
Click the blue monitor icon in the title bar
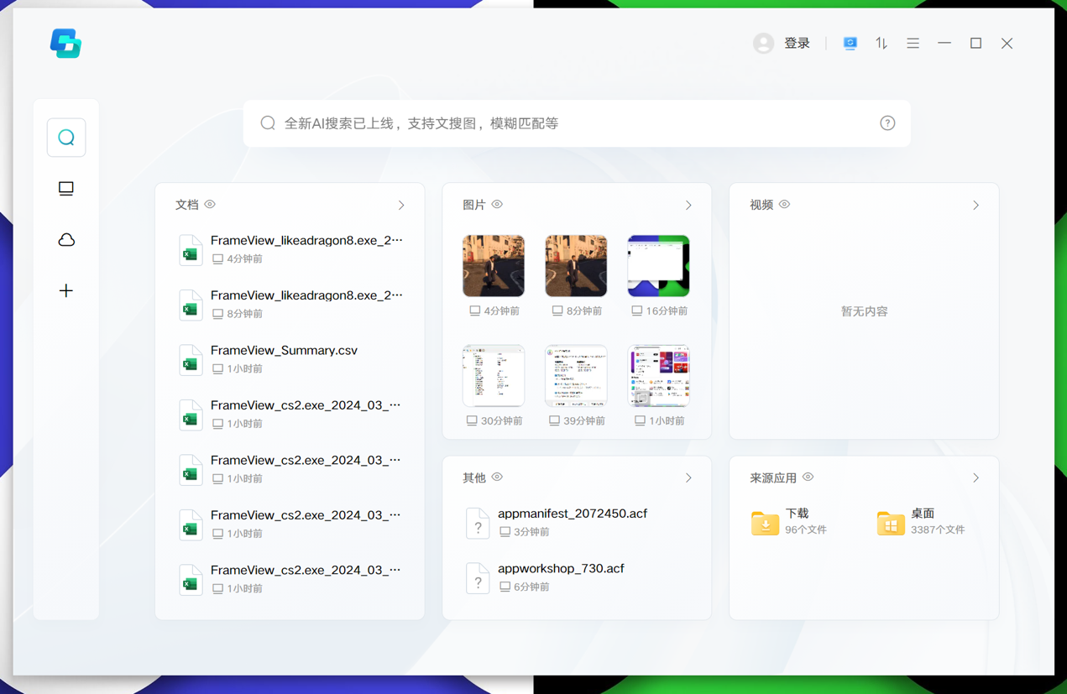click(850, 43)
